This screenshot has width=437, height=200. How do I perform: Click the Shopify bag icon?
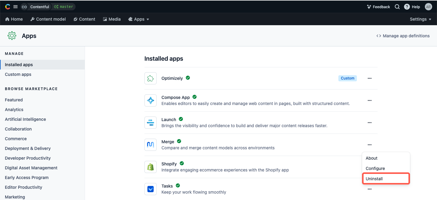151,167
